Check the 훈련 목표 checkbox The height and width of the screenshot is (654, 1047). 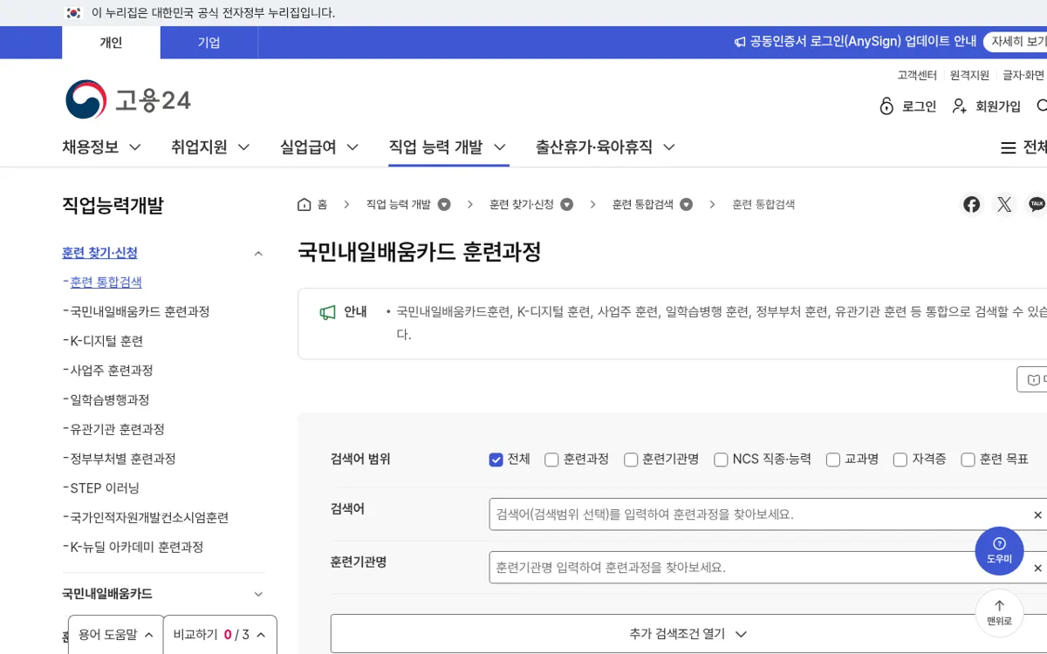tap(968, 460)
